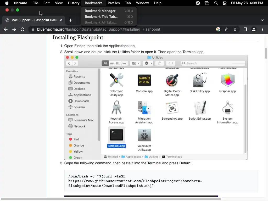Click the Finder back chevron
268x201 pixels.
coord(69,63)
